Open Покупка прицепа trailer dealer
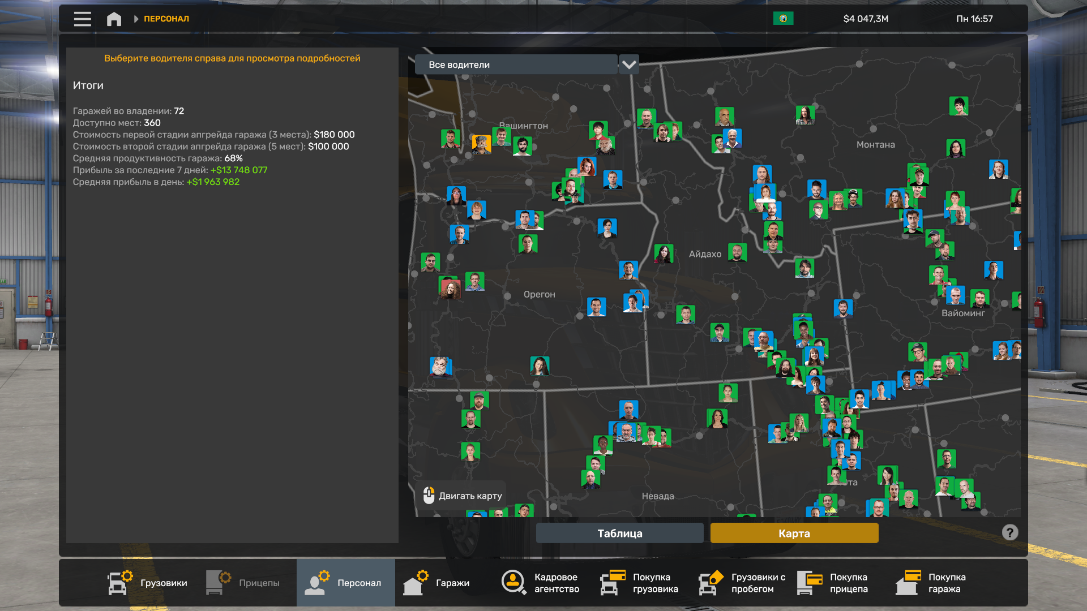The width and height of the screenshot is (1087, 611). [833, 583]
